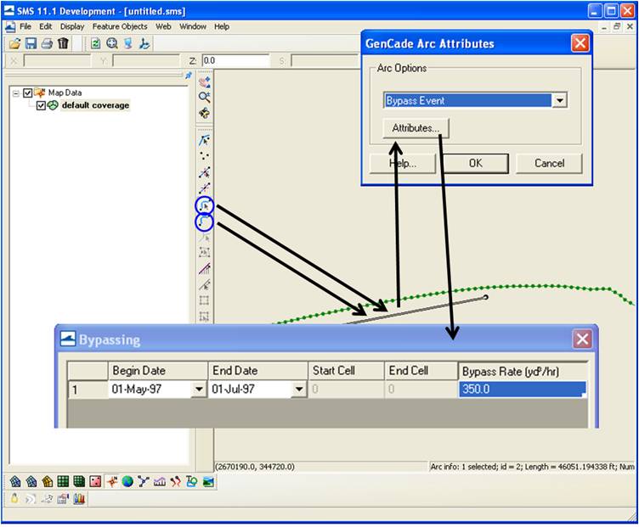Click the particle module icon with red squiggles

coord(176,482)
